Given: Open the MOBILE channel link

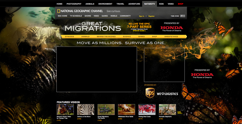Looking at the screenshot, I should (114, 16).
